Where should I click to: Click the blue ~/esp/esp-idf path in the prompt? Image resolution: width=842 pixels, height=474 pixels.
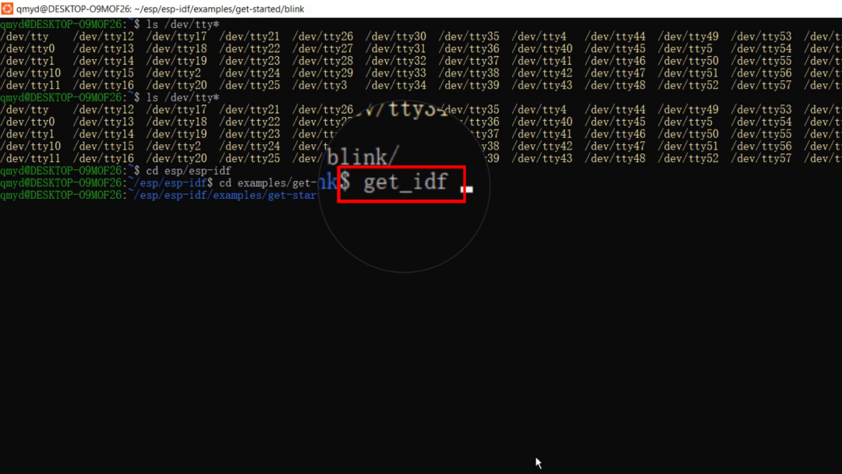click(171, 183)
